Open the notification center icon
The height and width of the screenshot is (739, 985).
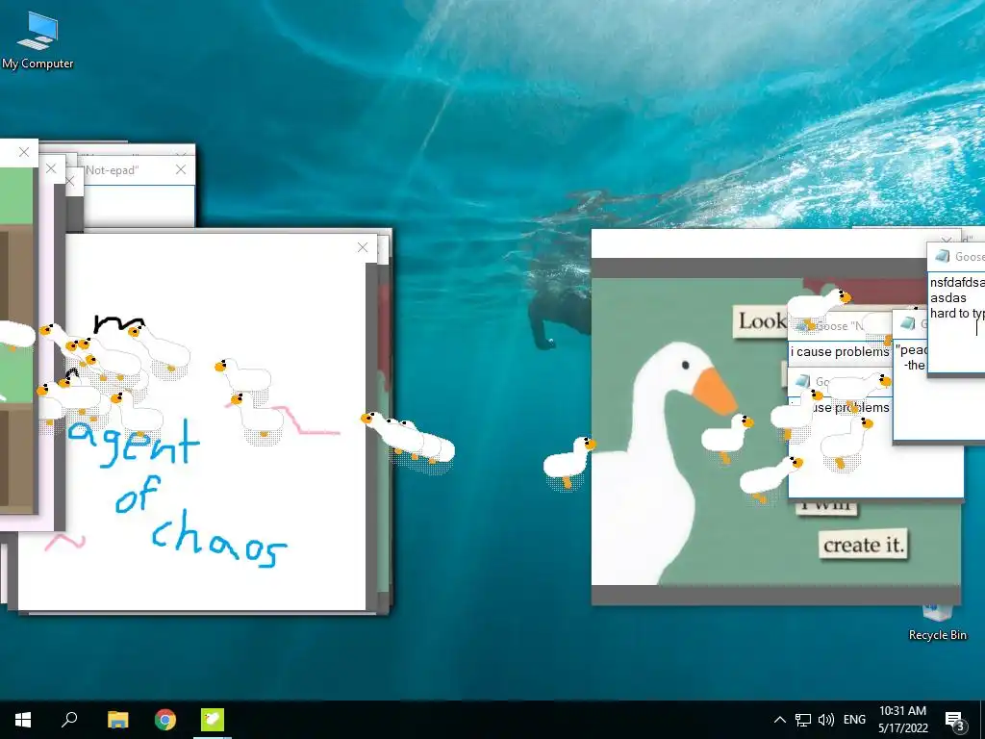pyautogui.click(x=955, y=720)
